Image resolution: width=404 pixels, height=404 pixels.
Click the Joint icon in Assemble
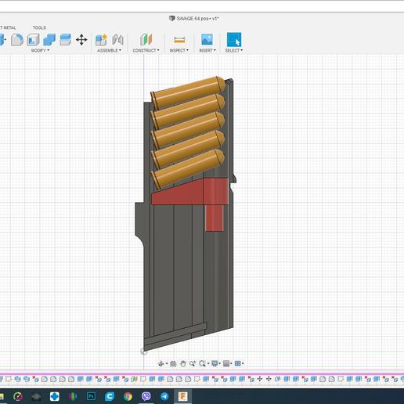point(117,40)
